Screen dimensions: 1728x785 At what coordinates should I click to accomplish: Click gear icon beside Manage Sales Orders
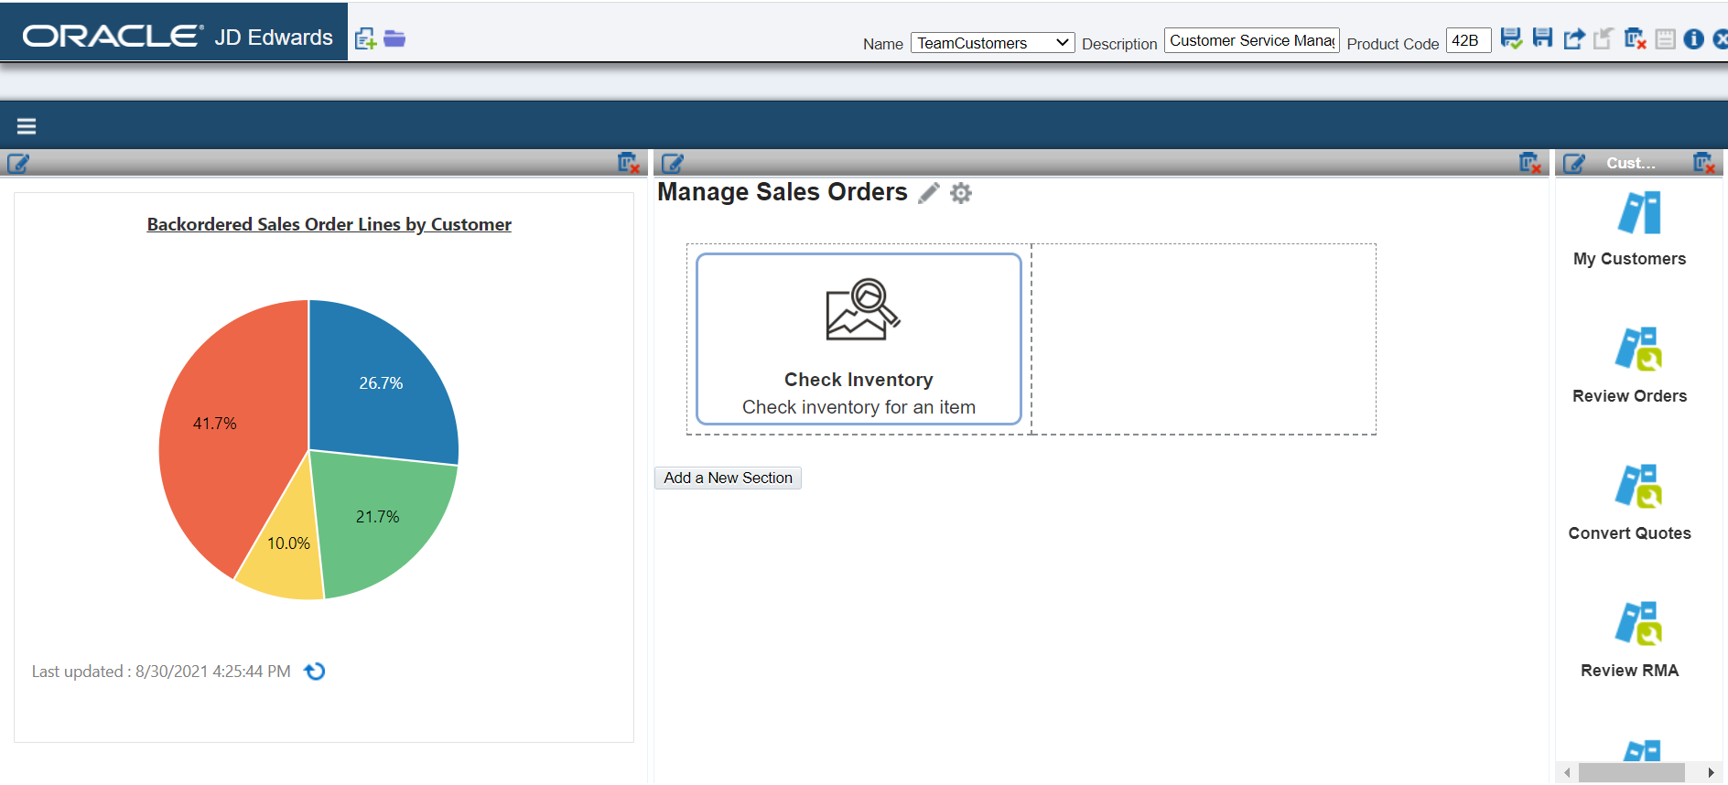click(x=960, y=193)
